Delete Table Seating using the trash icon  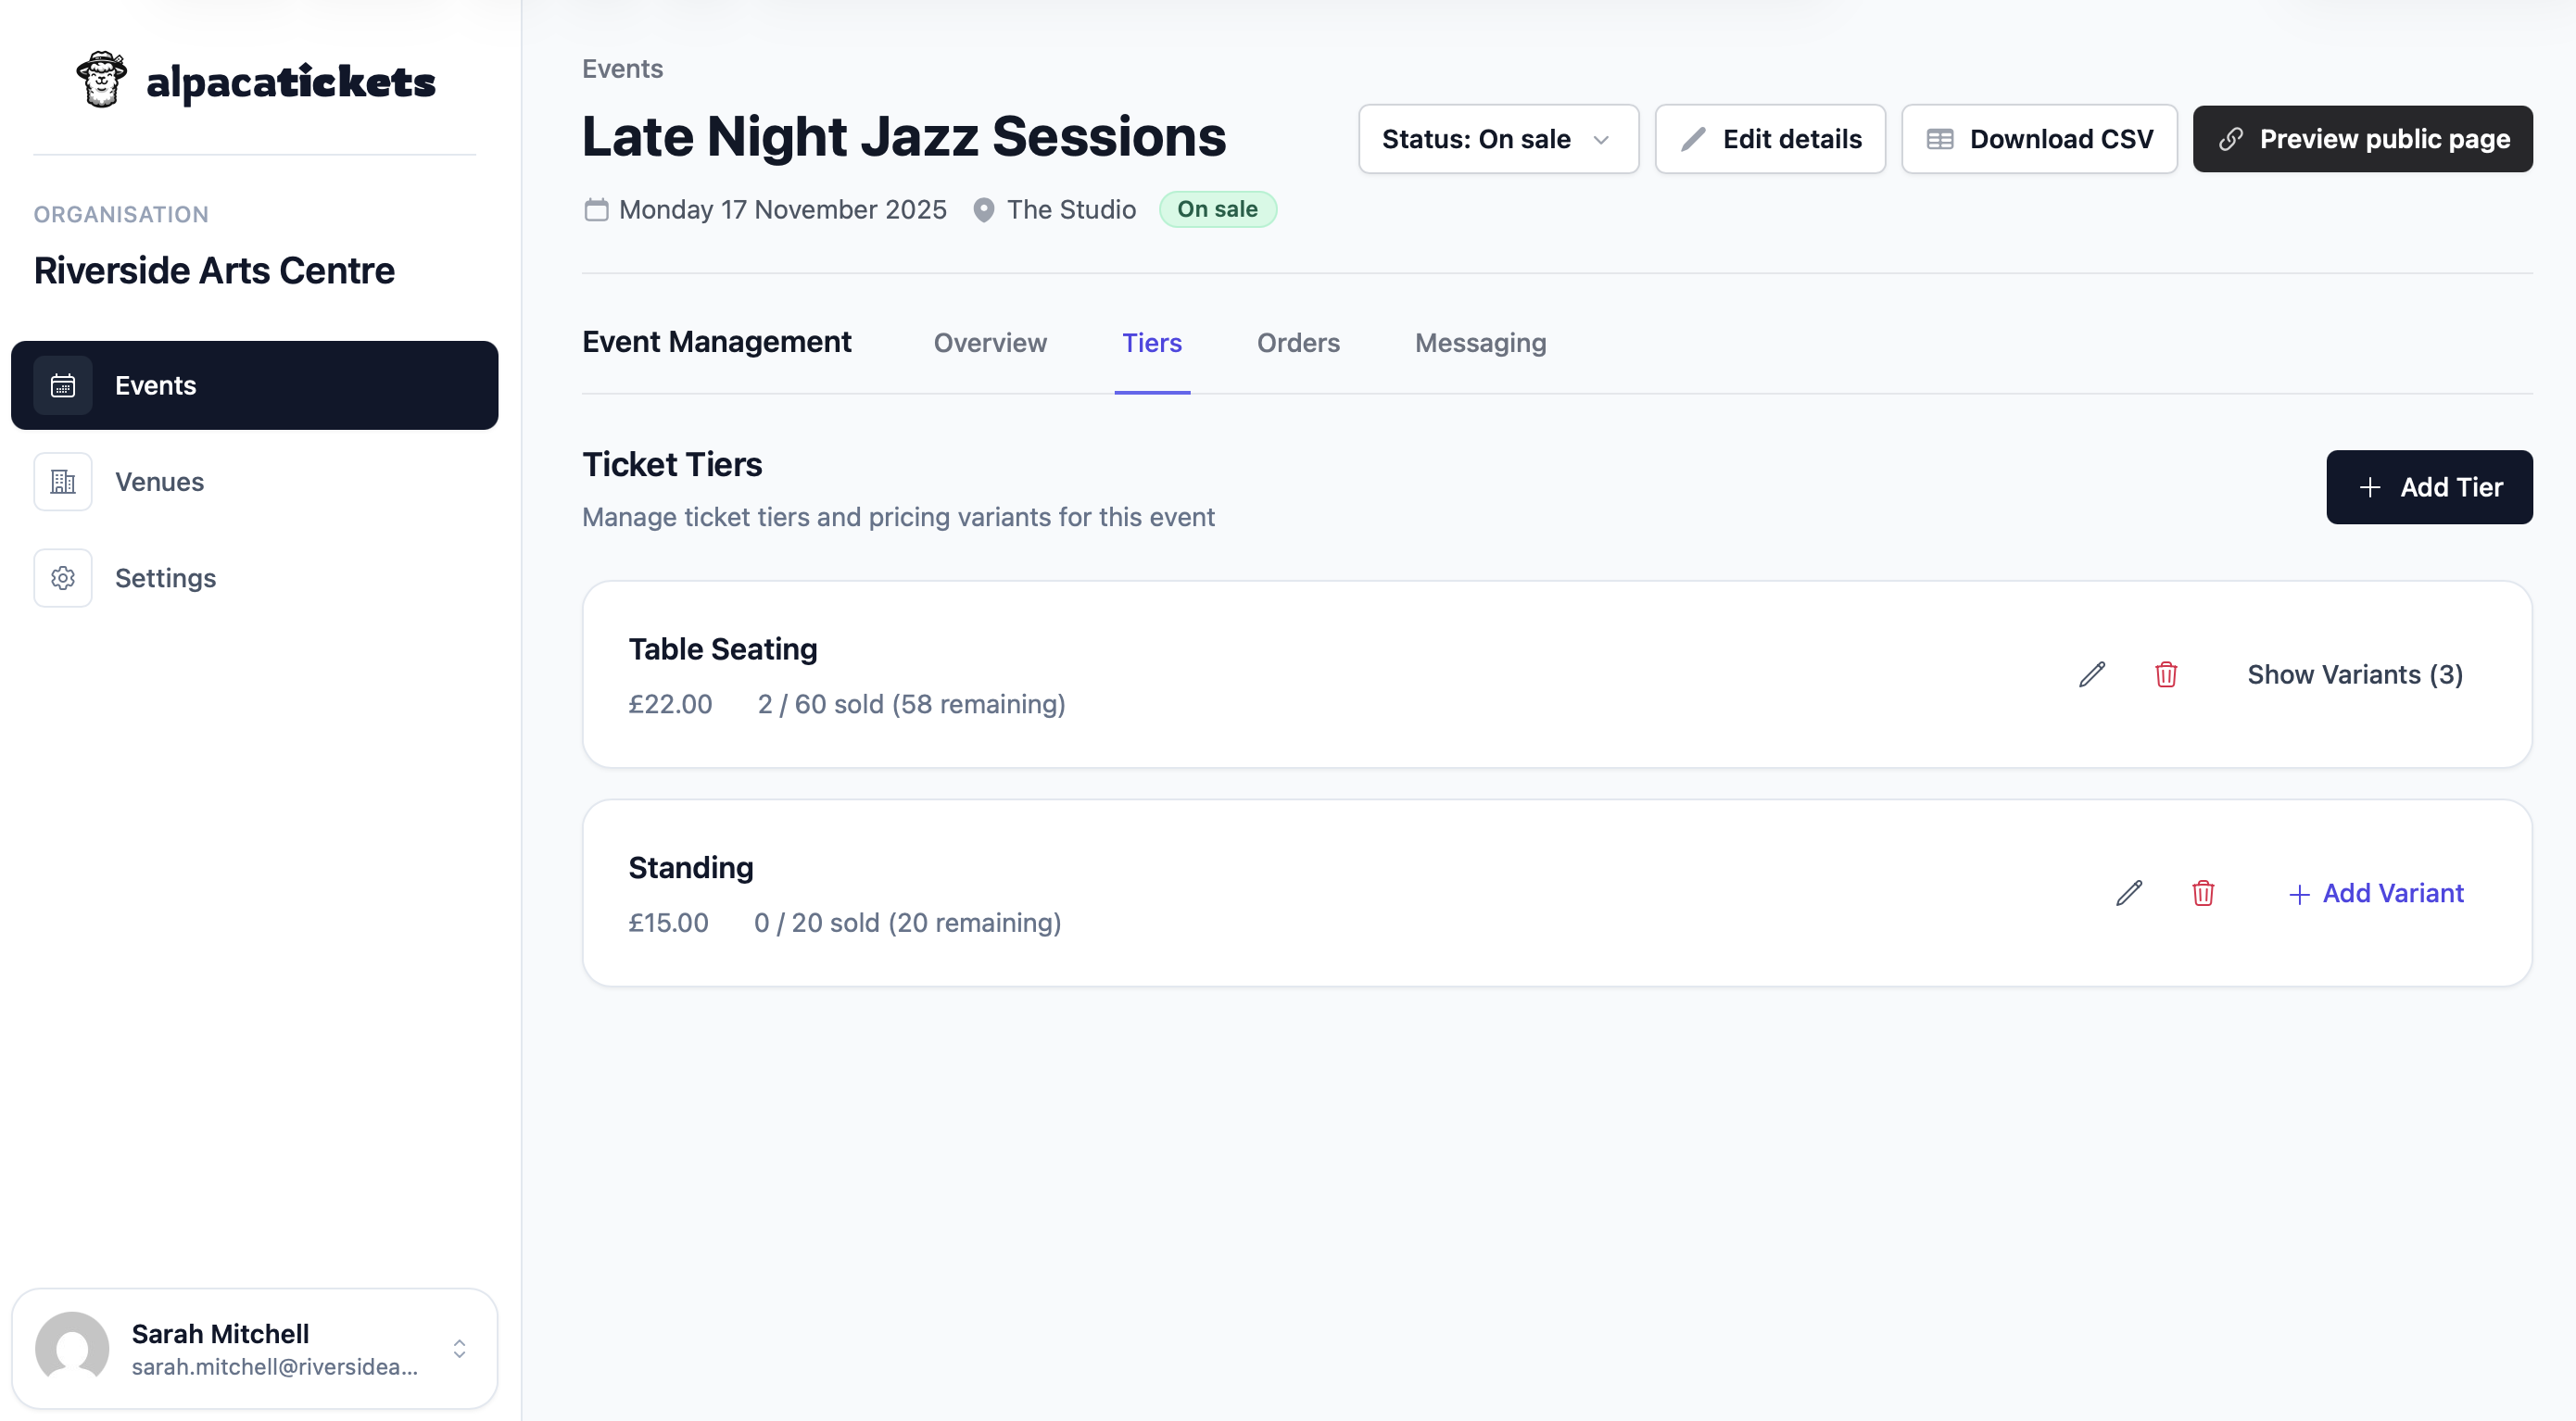click(x=2166, y=675)
